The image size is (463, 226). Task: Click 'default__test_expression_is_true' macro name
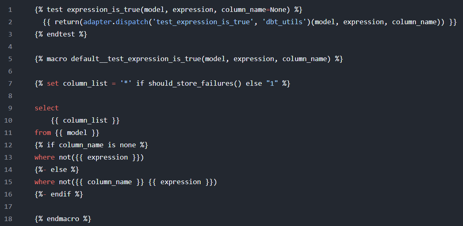coord(136,59)
